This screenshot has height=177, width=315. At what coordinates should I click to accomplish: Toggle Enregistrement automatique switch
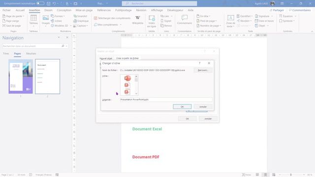tap(40, 3)
